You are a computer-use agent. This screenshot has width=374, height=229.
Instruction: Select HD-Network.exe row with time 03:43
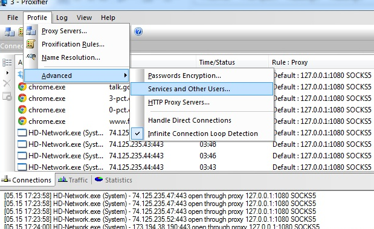coord(194,167)
